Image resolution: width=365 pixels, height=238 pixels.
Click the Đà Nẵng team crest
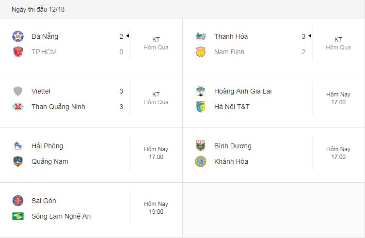(x=18, y=36)
